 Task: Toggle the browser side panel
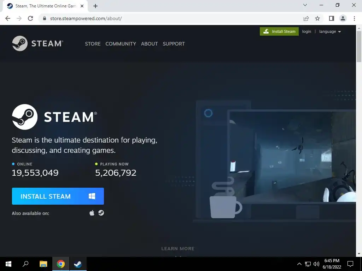click(x=331, y=18)
